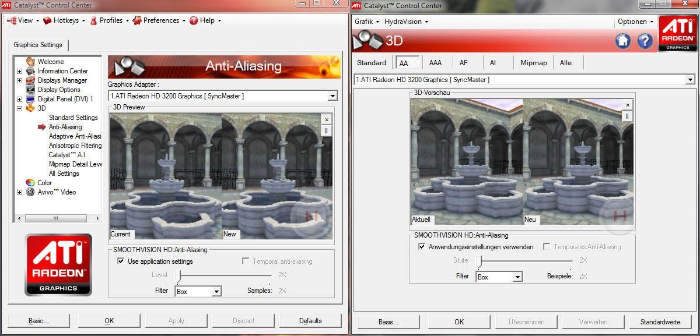This screenshot has width=700, height=336.
Task: Click the Defaults button
Action: point(310,321)
